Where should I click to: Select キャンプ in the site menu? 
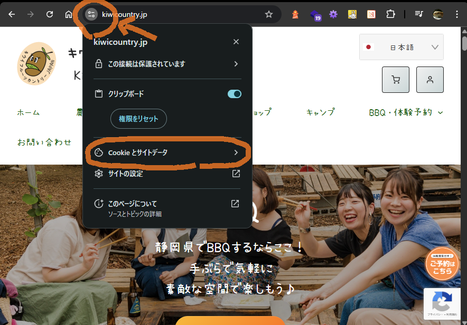tap(320, 112)
